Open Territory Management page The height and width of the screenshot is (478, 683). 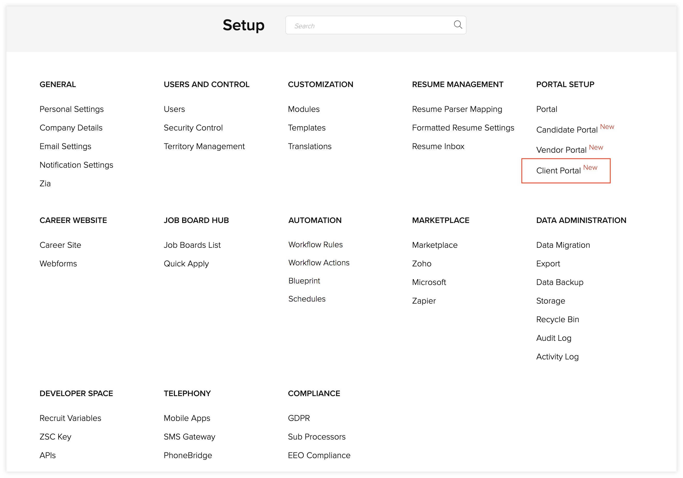click(x=204, y=146)
